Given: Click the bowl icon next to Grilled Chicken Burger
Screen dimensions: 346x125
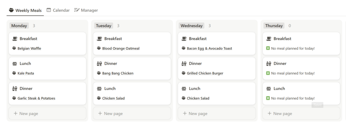Looking at the screenshot, I should pyautogui.click(x=184, y=73).
